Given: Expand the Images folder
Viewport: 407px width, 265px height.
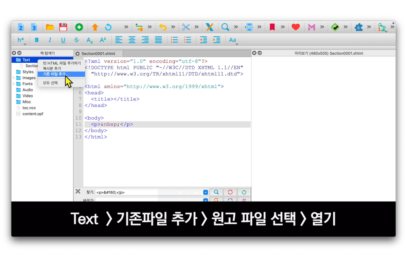Looking at the screenshot, I should click(x=14, y=78).
